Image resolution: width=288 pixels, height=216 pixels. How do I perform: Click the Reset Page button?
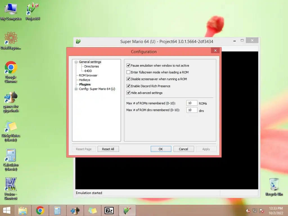click(84, 149)
